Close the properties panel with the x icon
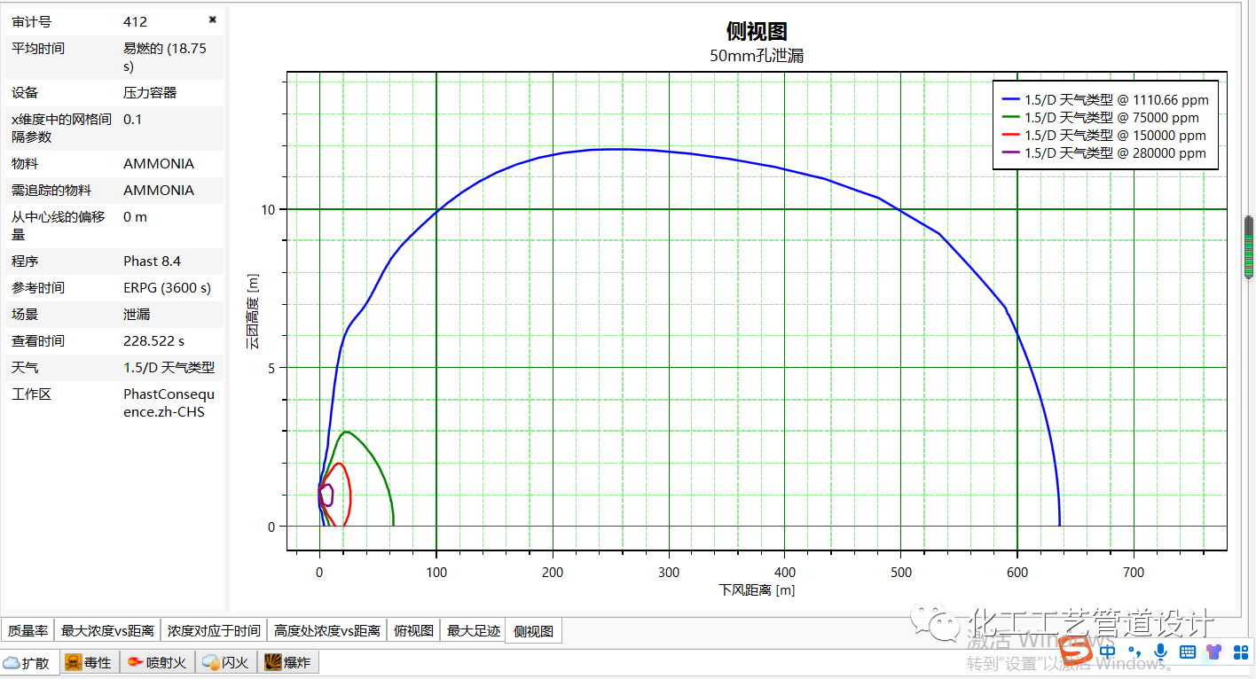 point(213,20)
